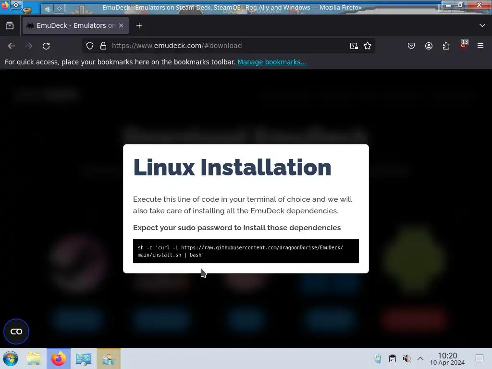Click the round accessibility widget button
Viewport: 492px width, 369px height.
click(16, 332)
